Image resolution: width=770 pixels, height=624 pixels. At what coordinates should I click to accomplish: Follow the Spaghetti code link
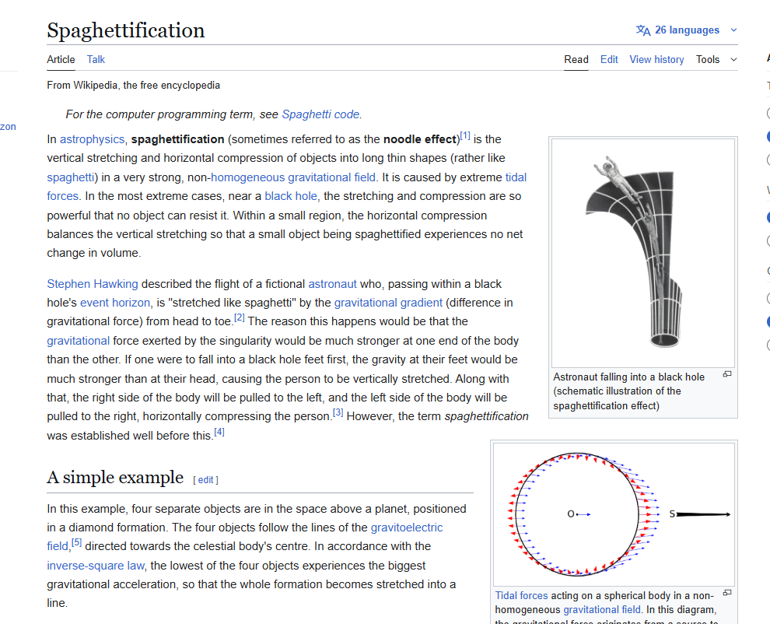[x=320, y=114]
